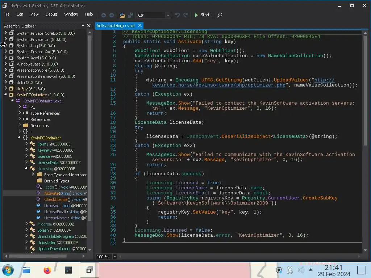The width and height of the screenshot is (371, 278).
Task: Click the UploadValues method reference
Action: tap(291, 80)
